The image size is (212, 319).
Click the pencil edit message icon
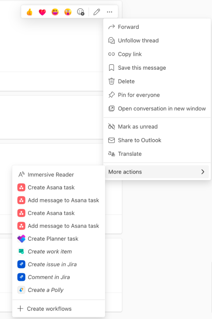[97, 12]
